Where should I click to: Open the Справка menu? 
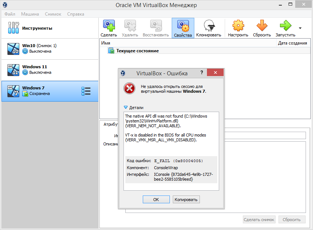76,14
